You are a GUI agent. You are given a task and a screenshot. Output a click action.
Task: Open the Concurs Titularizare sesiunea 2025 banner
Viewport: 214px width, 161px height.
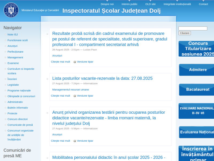196,49
